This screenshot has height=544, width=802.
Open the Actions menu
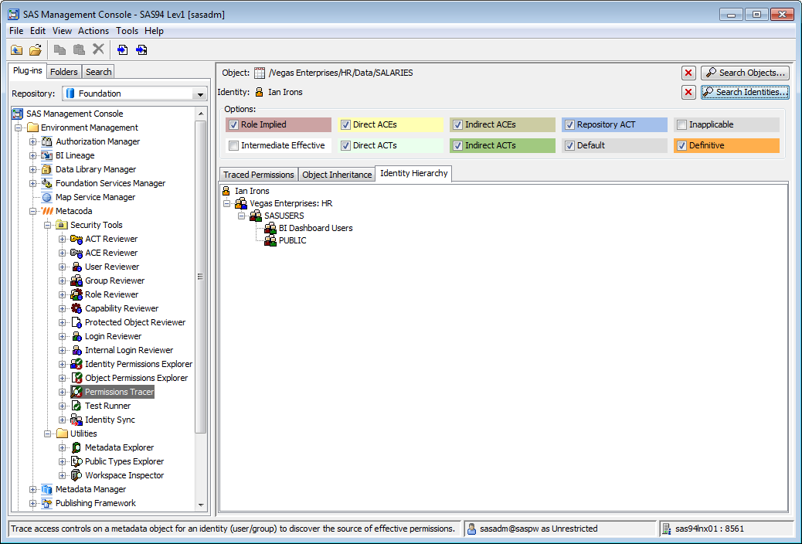(93, 31)
